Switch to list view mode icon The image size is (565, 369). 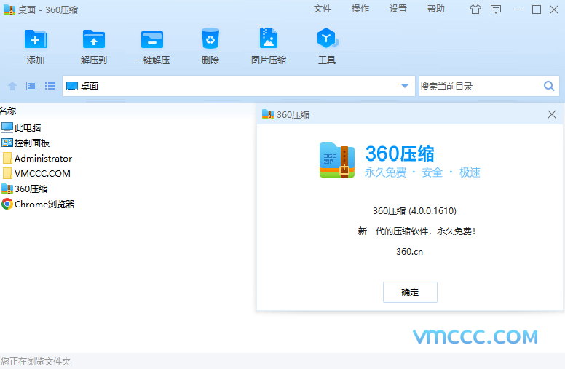(x=50, y=86)
